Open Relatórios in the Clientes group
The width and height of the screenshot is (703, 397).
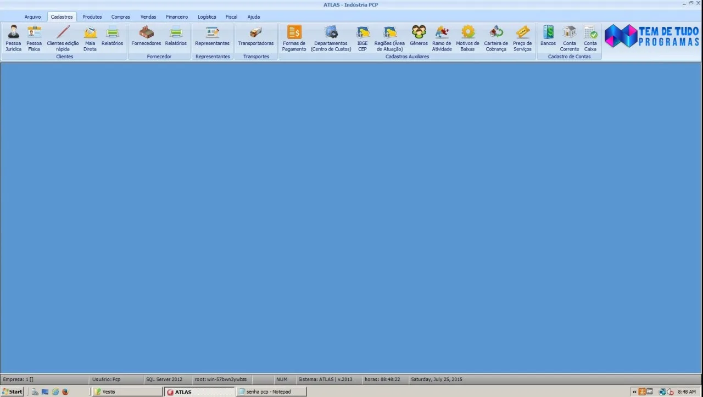112,36
